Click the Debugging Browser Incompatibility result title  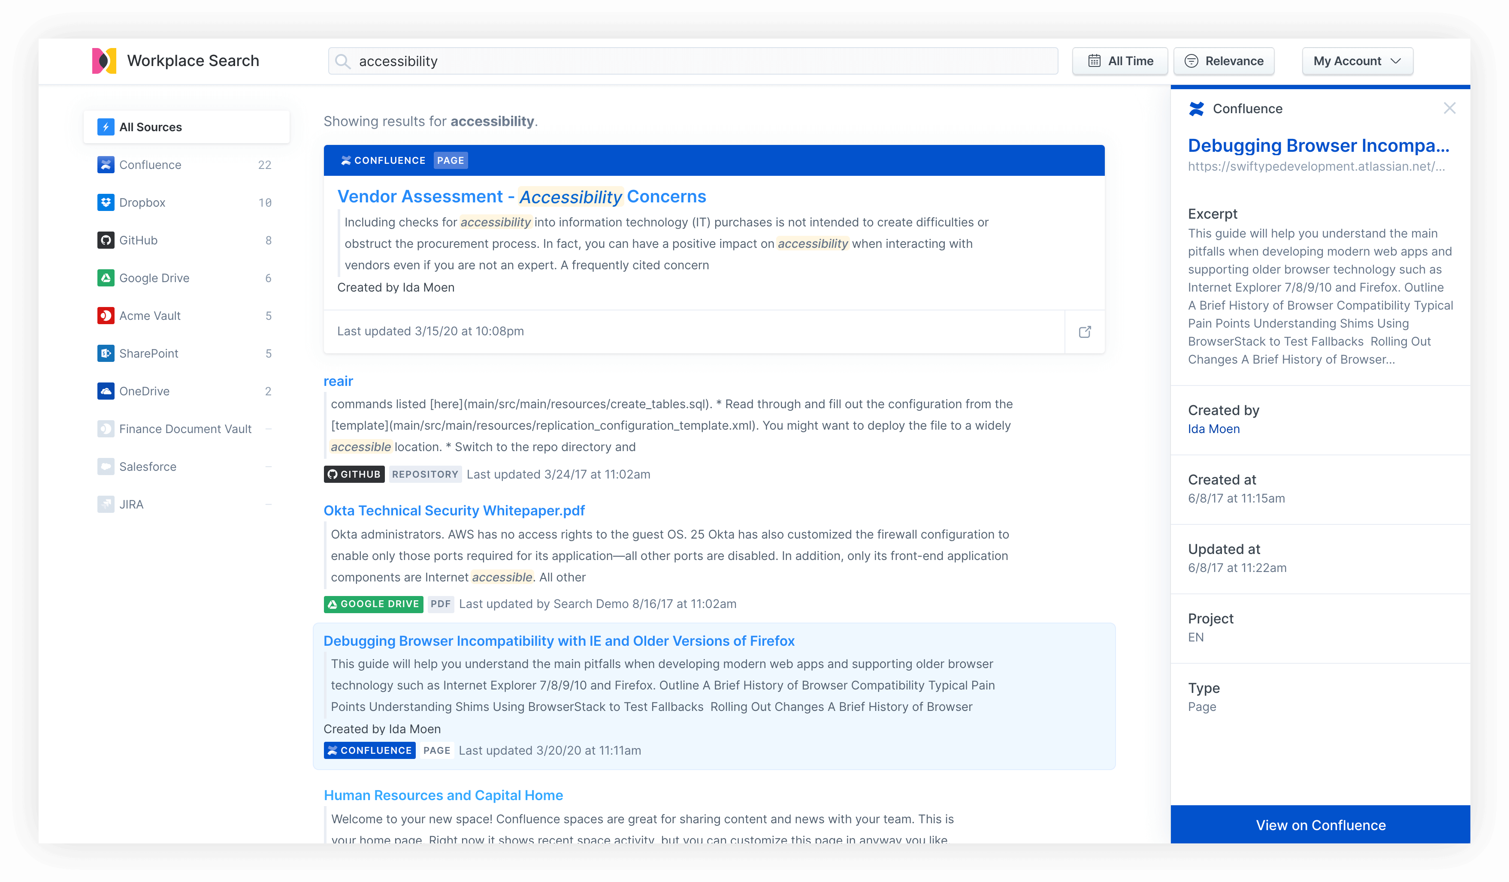coord(559,639)
